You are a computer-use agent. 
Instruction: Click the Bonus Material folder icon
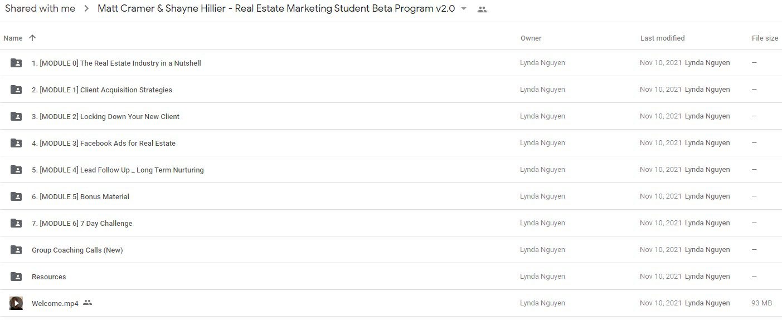[16, 196]
